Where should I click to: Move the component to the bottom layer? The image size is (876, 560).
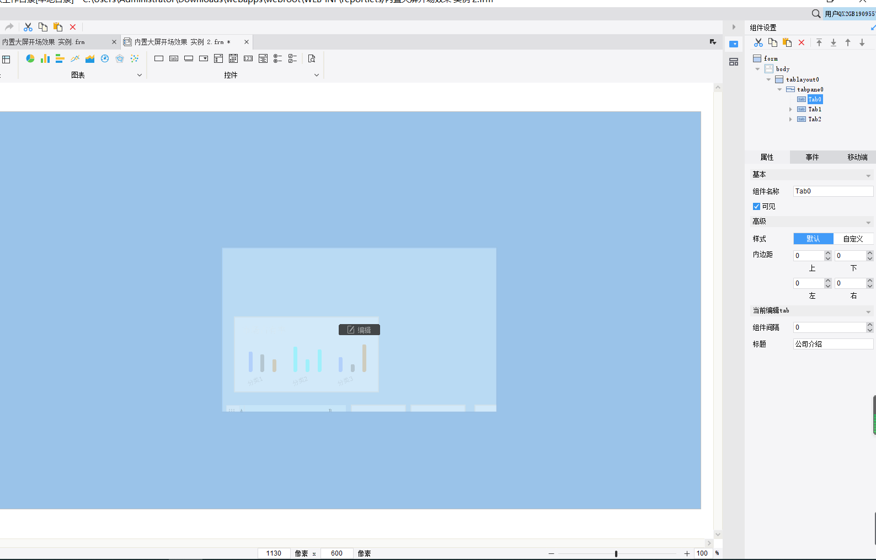click(834, 42)
